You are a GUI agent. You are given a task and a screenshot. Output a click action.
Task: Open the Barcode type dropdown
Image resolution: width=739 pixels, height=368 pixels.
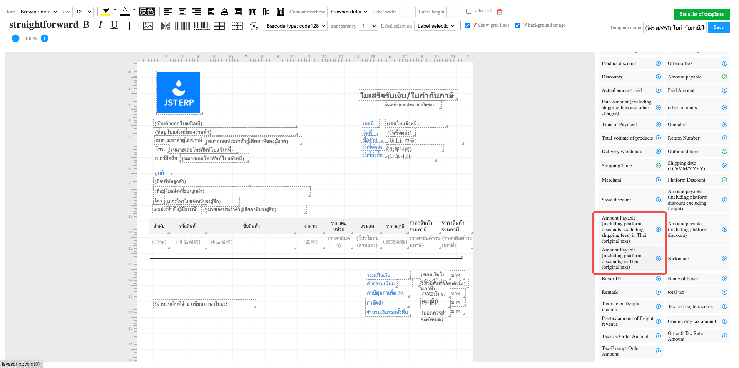[295, 26]
